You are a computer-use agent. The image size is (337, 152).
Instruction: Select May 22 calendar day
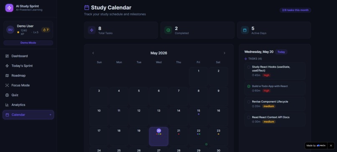[x=198, y=136]
